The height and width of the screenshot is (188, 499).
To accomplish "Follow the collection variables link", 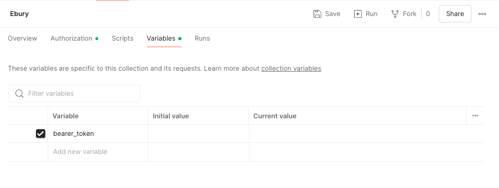I will point(291,68).
